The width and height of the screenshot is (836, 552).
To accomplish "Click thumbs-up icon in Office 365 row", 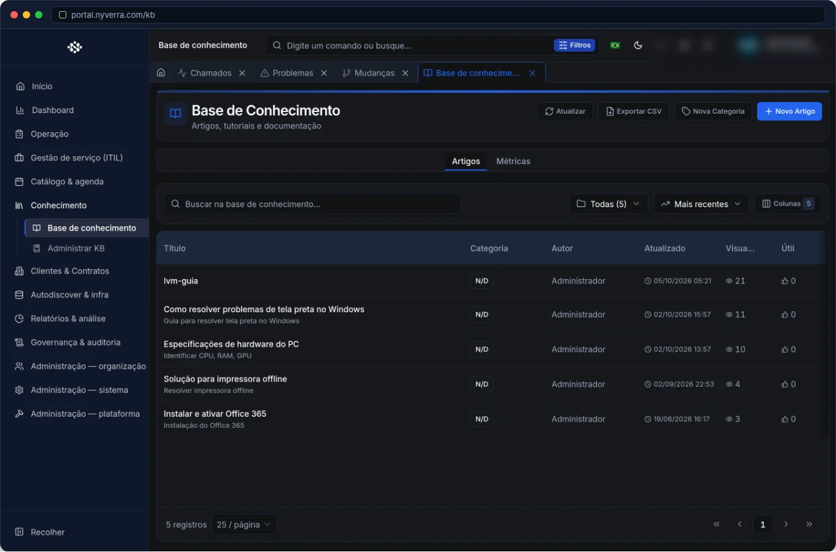I will (x=785, y=419).
